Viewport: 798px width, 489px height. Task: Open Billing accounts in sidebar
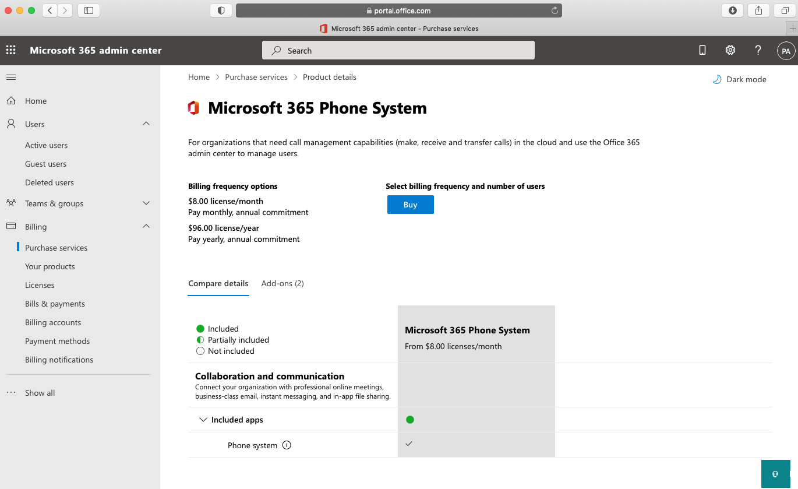tap(53, 322)
